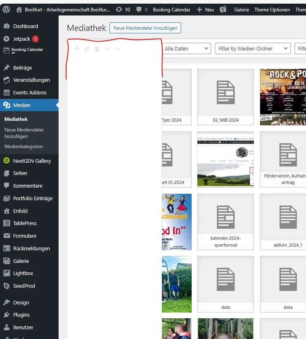Image resolution: width=306 pixels, height=339 pixels.
Task: Open the dancing couple poster thumbnail
Action: coord(177,222)
